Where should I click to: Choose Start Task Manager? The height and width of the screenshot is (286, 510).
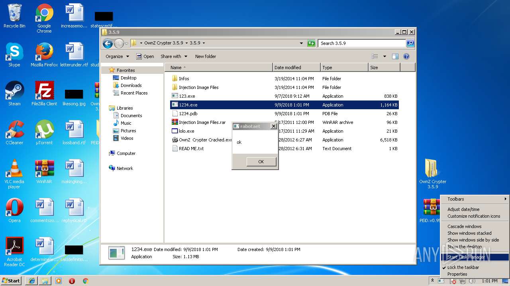(475, 257)
